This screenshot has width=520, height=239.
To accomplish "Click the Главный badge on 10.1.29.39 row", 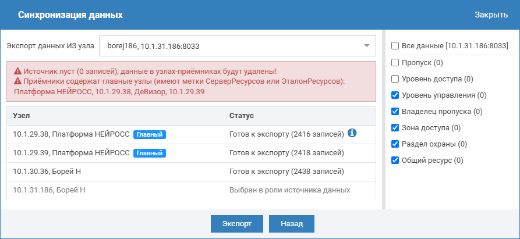I will coord(150,154).
